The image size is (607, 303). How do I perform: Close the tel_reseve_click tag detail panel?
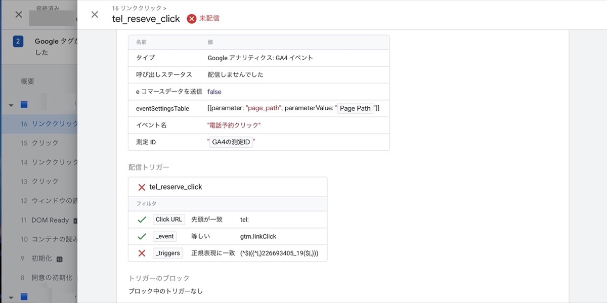[x=95, y=15]
